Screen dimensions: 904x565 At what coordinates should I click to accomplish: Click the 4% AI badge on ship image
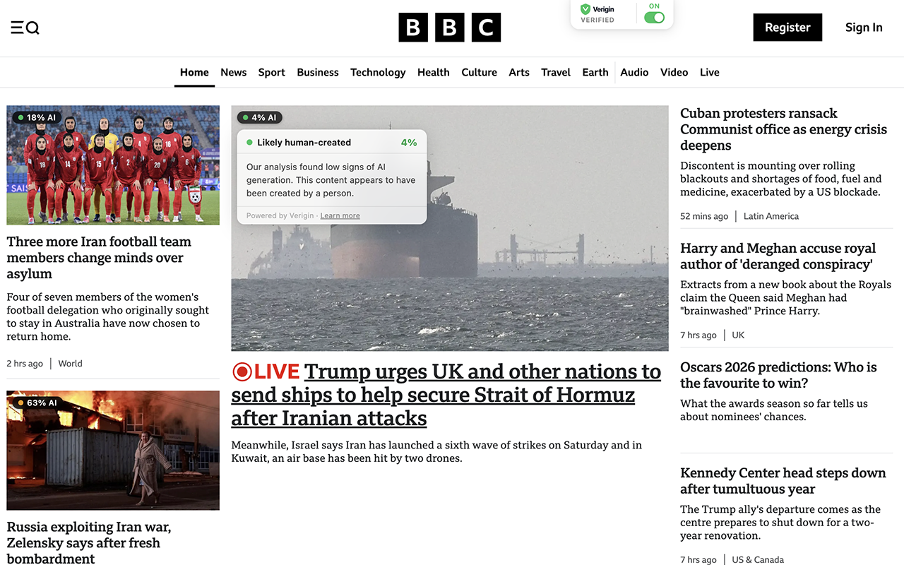(260, 118)
